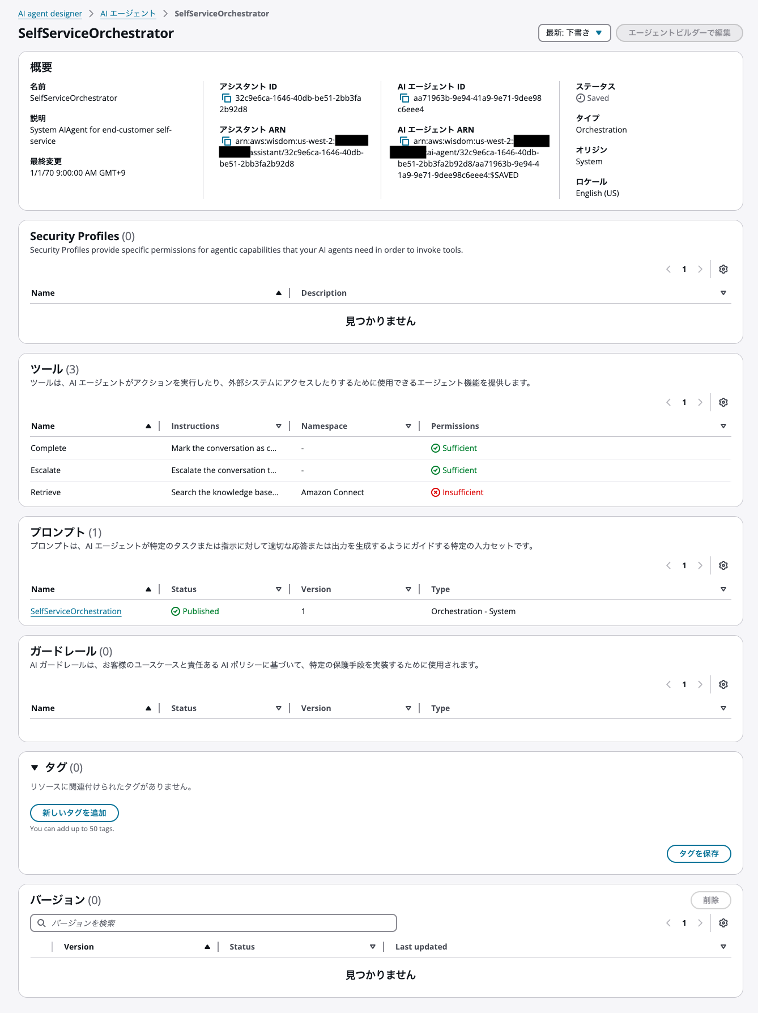Open プロンプト table settings gear
The width and height of the screenshot is (758, 1013).
pos(723,565)
